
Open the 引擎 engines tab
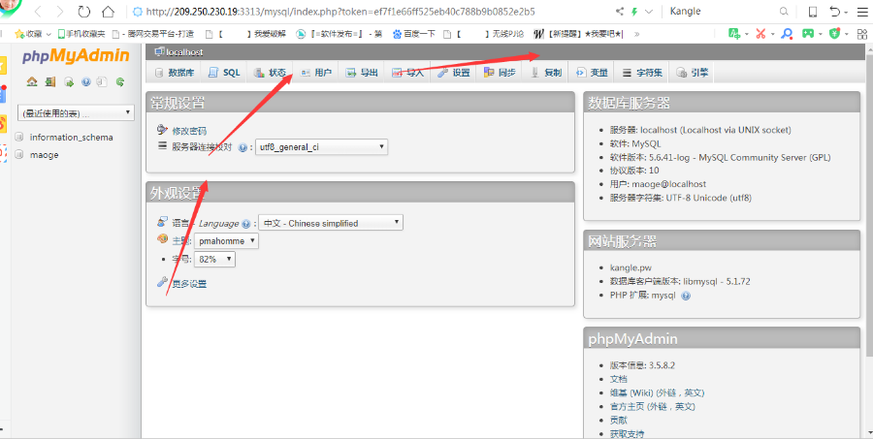point(692,73)
